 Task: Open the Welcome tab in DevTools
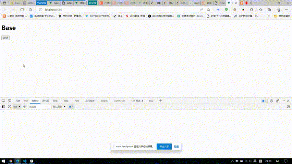tap(151, 101)
